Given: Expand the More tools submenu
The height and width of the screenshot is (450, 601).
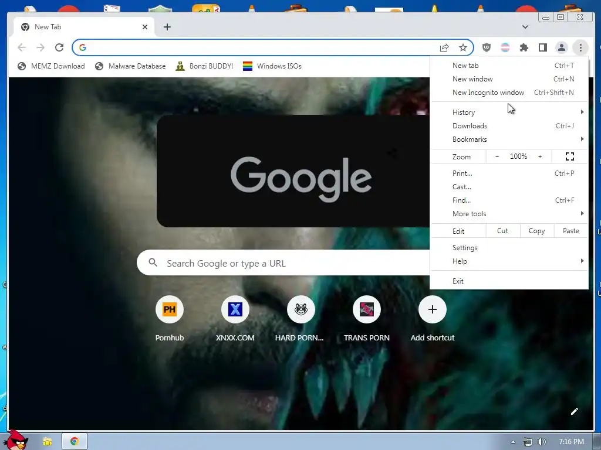Looking at the screenshot, I should tap(509, 213).
